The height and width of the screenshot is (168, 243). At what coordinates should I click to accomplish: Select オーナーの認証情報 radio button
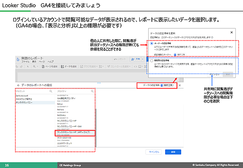tap(151, 43)
